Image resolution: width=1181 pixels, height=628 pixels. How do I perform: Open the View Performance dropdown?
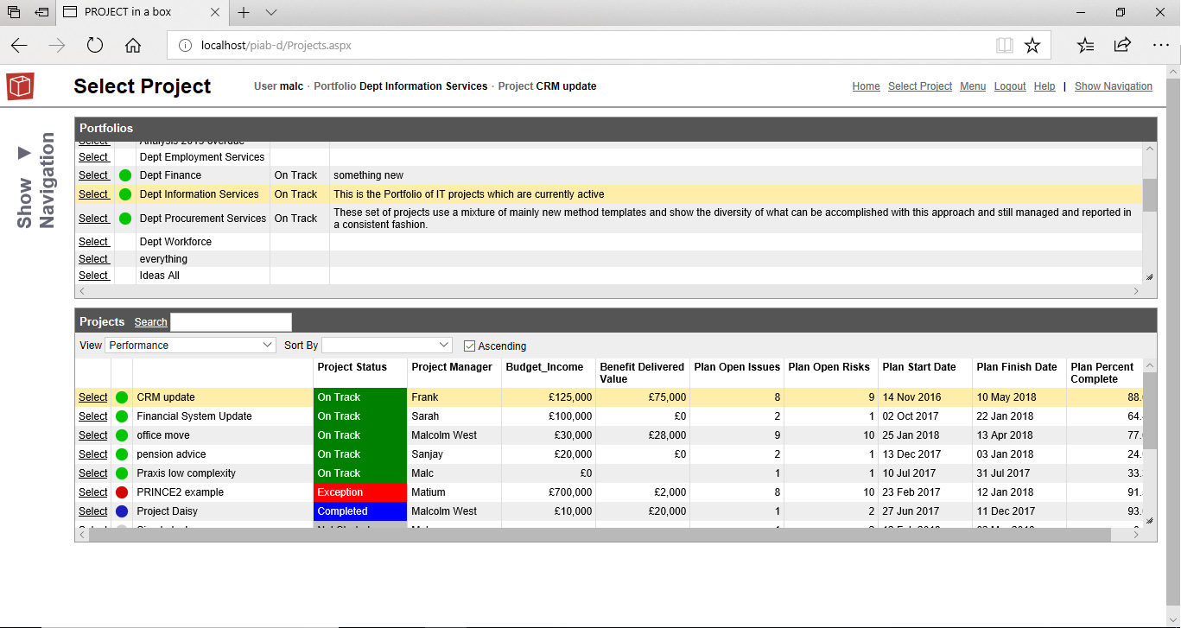(x=190, y=345)
